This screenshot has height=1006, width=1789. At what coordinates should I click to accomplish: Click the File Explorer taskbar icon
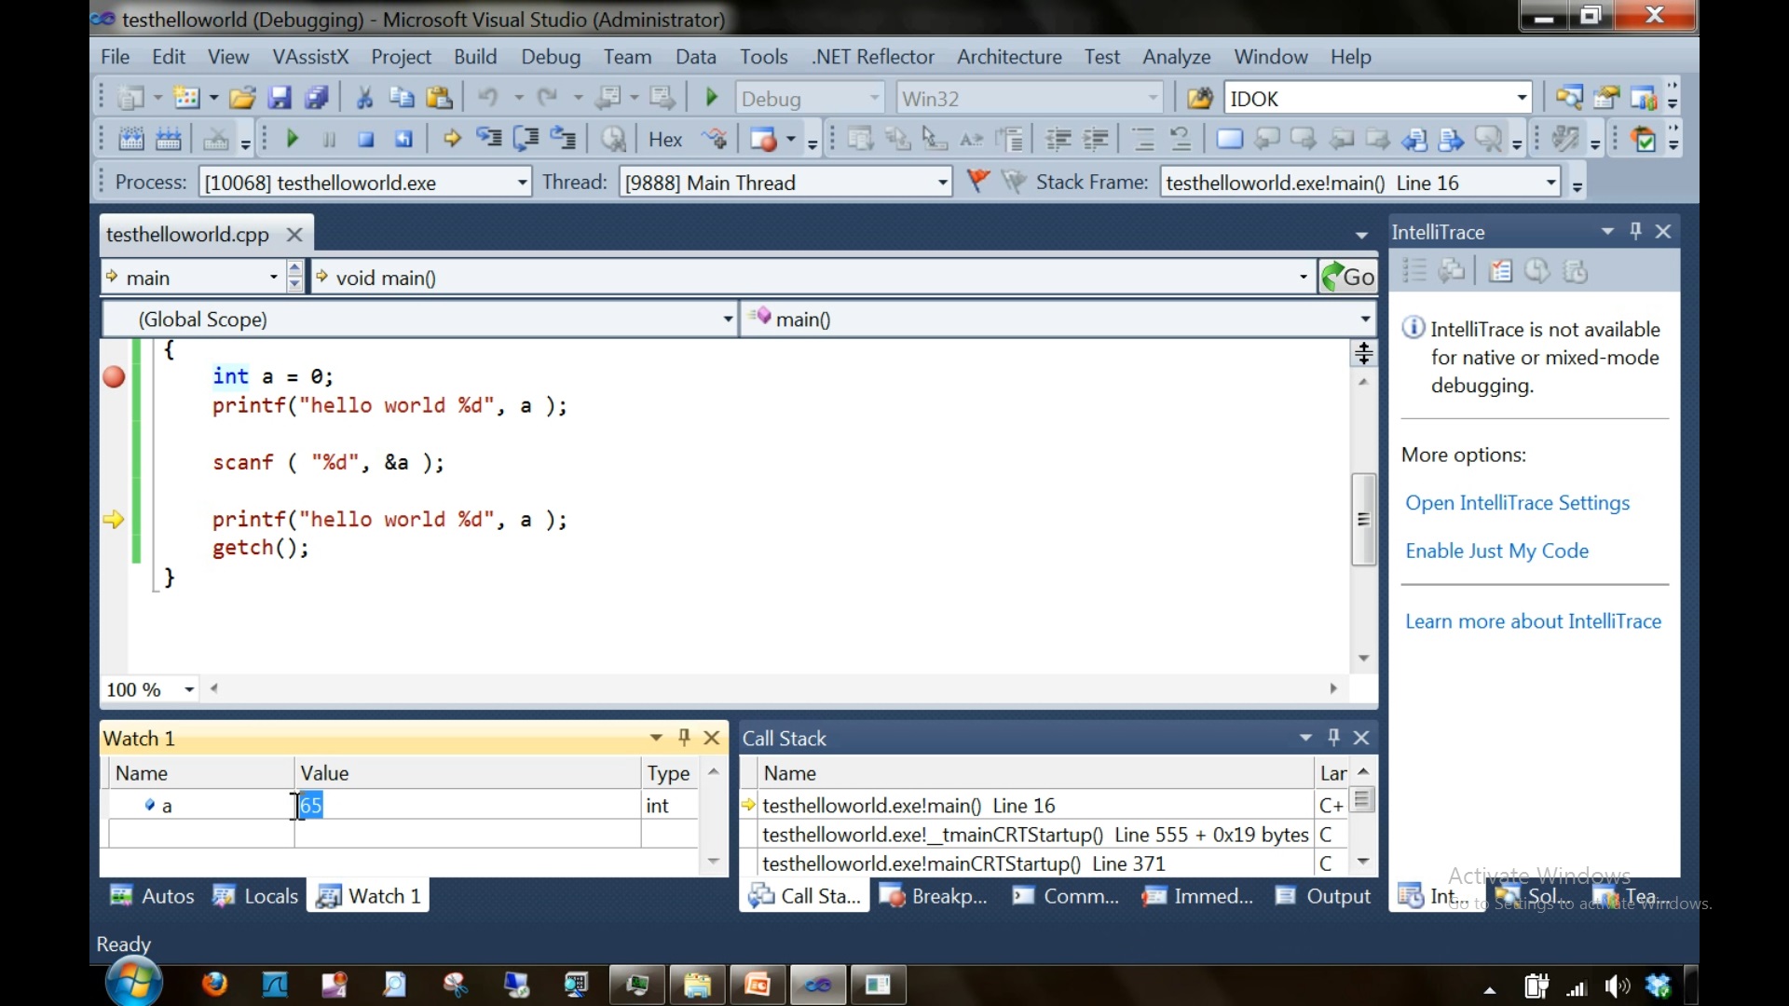click(697, 985)
